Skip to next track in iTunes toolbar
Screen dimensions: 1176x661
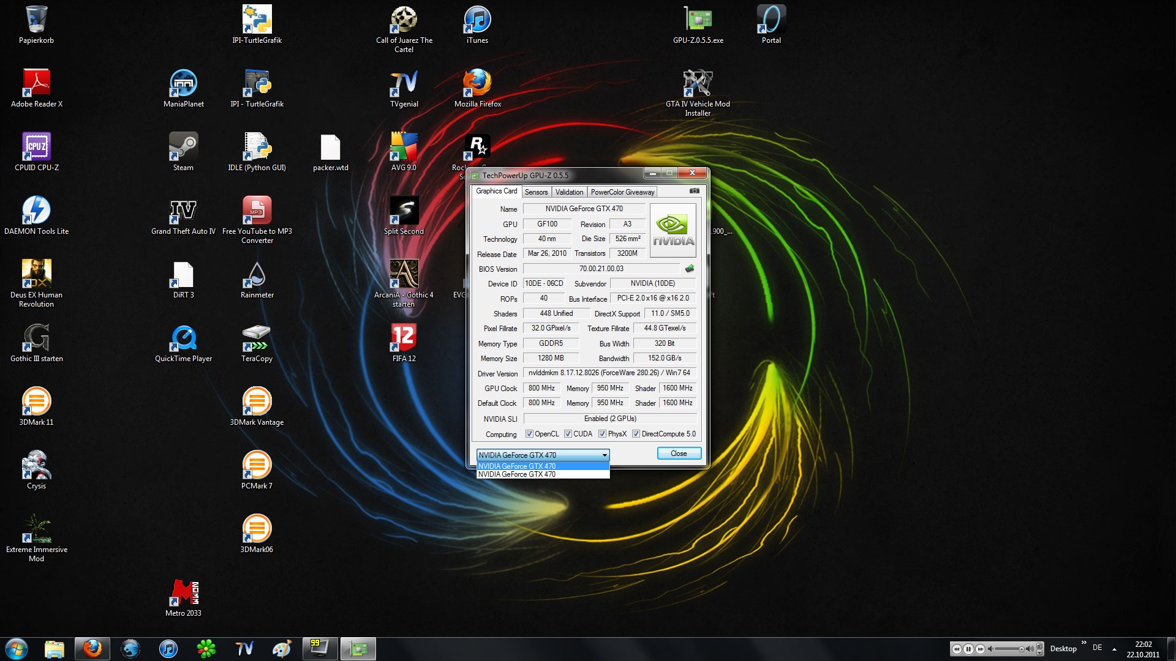tap(980, 649)
